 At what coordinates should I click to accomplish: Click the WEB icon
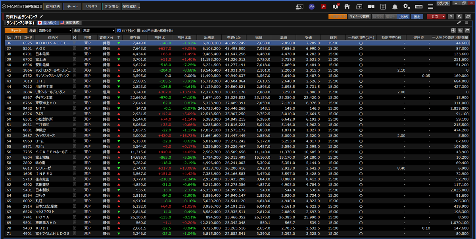point(418,6)
